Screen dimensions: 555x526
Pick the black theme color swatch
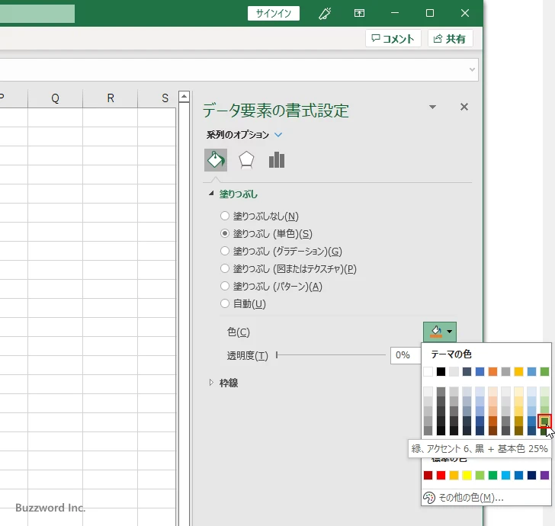click(x=441, y=372)
